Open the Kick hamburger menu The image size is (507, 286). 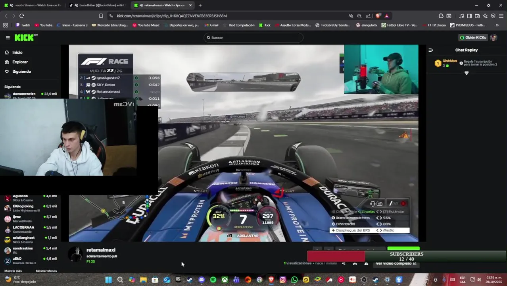coord(8,38)
